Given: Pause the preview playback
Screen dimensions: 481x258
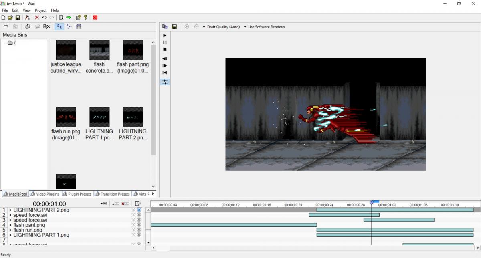Looking at the screenshot, I should point(165,42).
